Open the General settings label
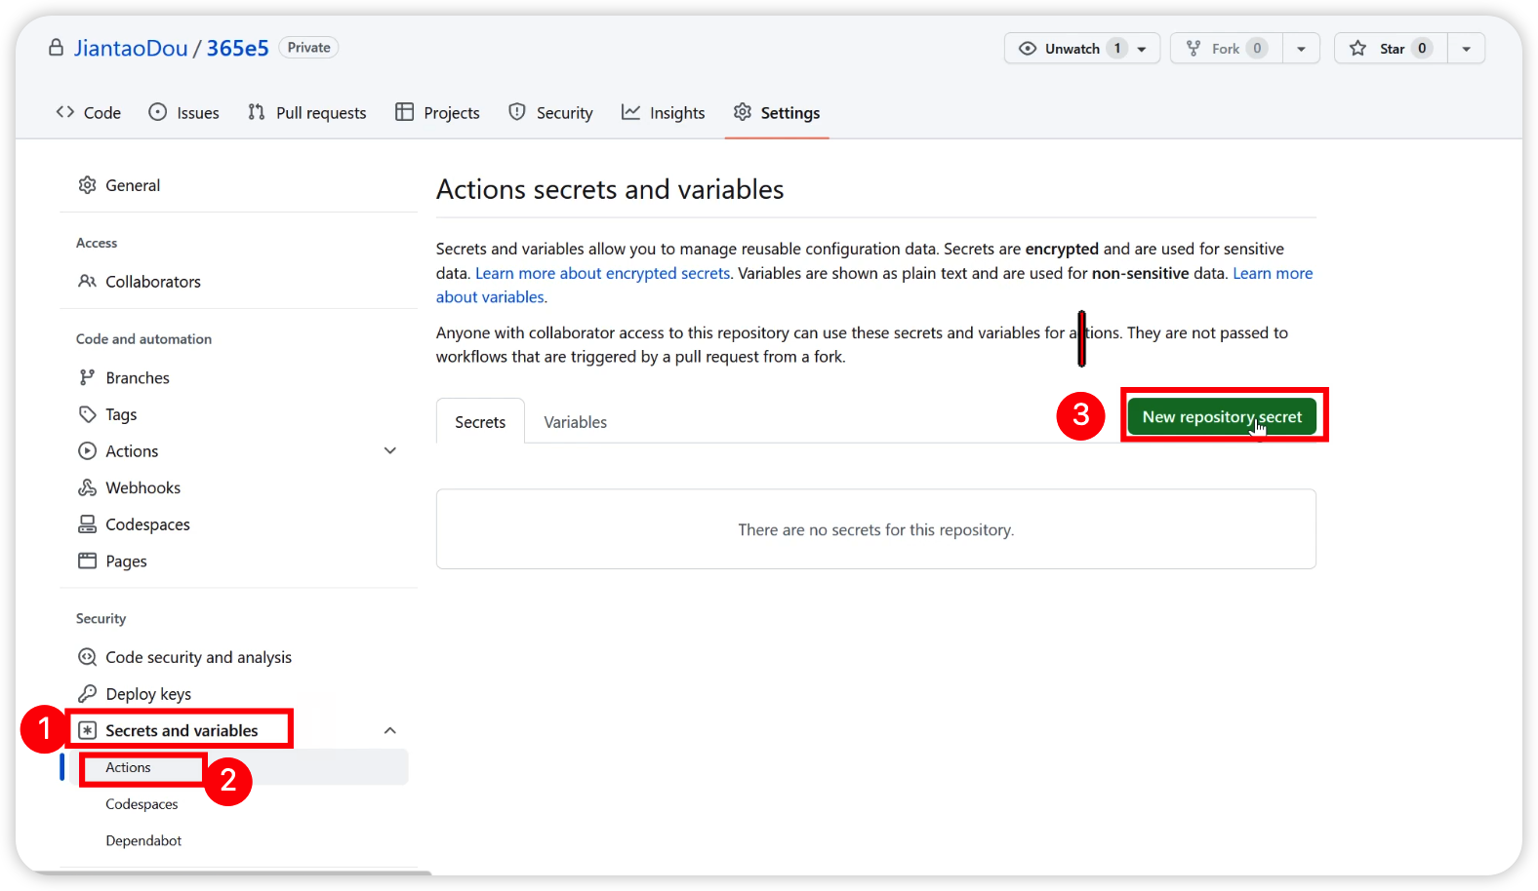The height and width of the screenshot is (891, 1538). point(133,185)
